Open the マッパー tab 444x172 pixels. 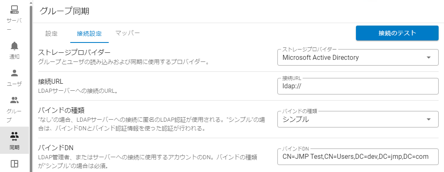(x=128, y=33)
